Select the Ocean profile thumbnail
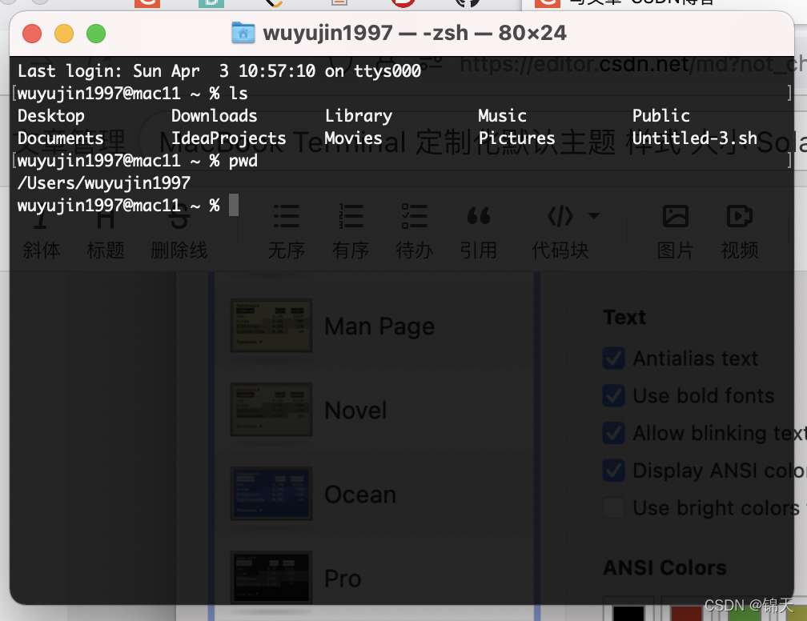This screenshot has height=621, width=807. click(271, 494)
